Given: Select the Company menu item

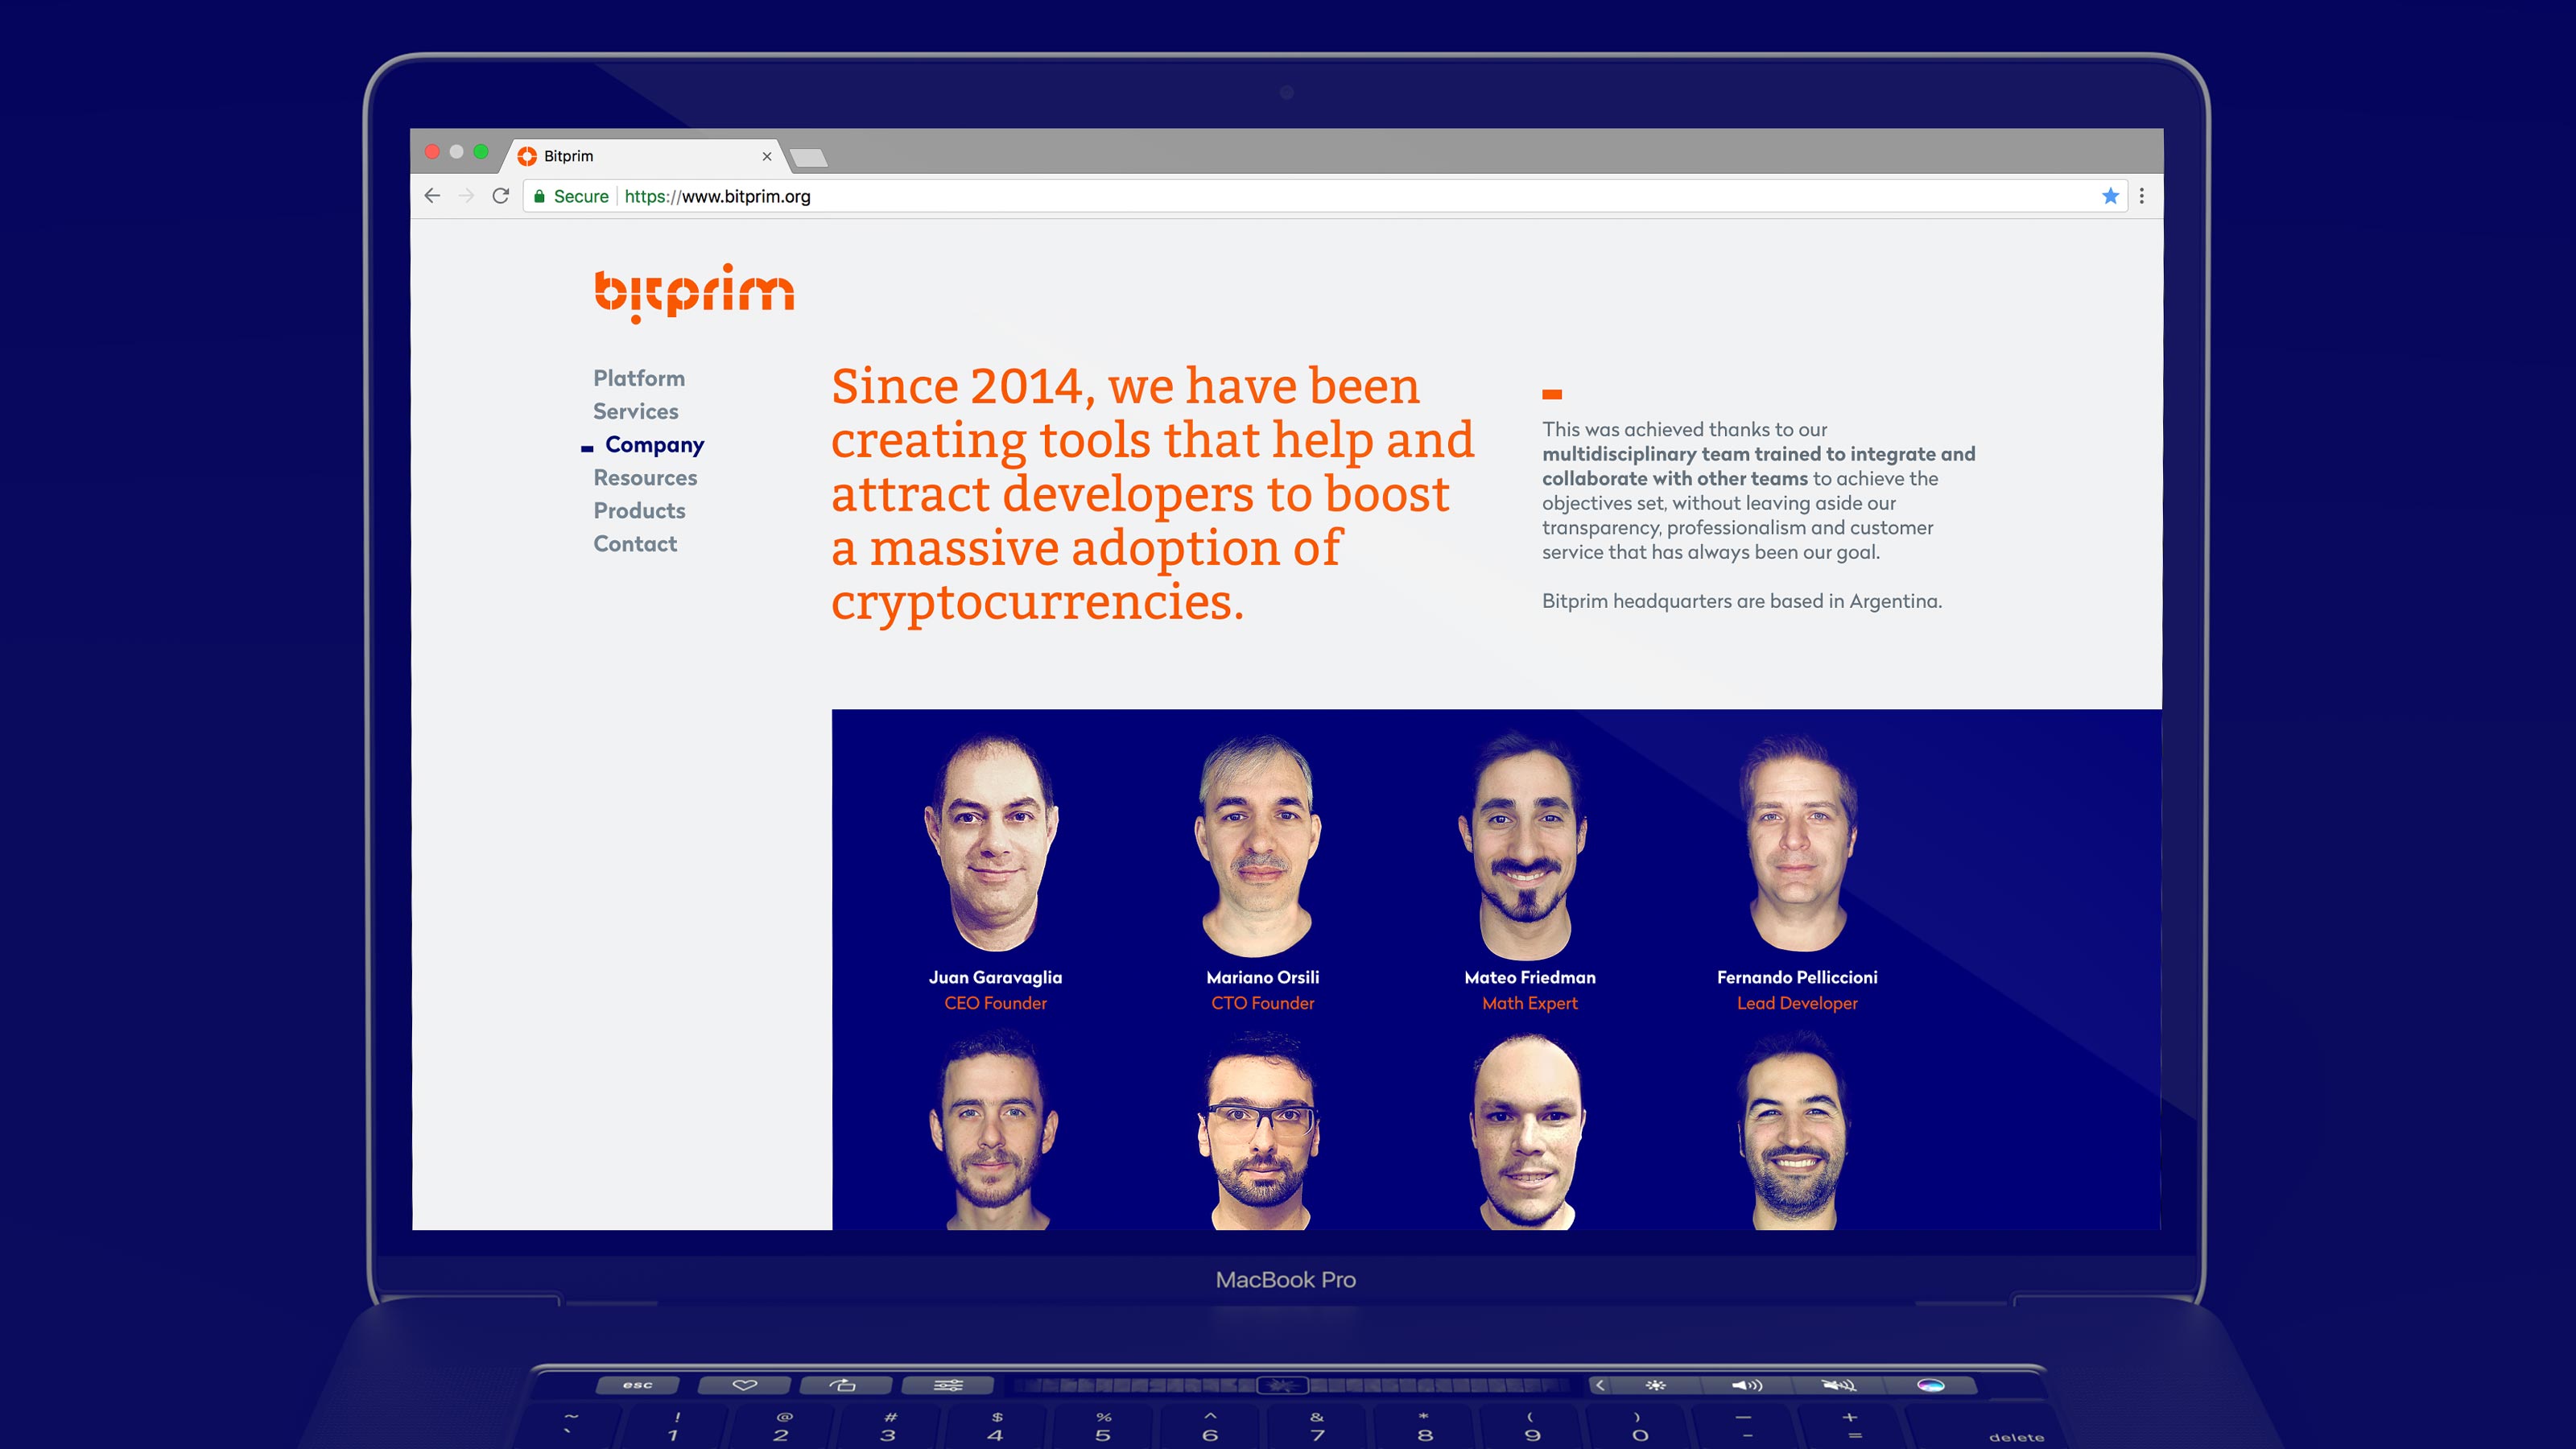Looking at the screenshot, I should pyautogui.click(x=654, y=445).
